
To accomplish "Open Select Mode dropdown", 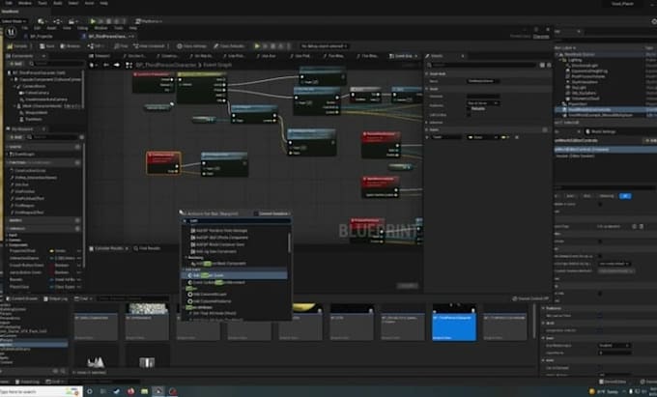I will pyautogui.click(x=14, y=21).
